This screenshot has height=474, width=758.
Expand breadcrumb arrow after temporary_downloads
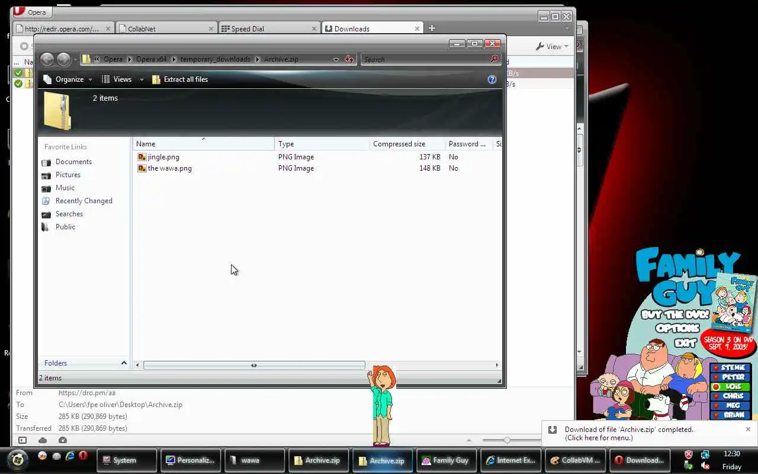coord(256,59)
